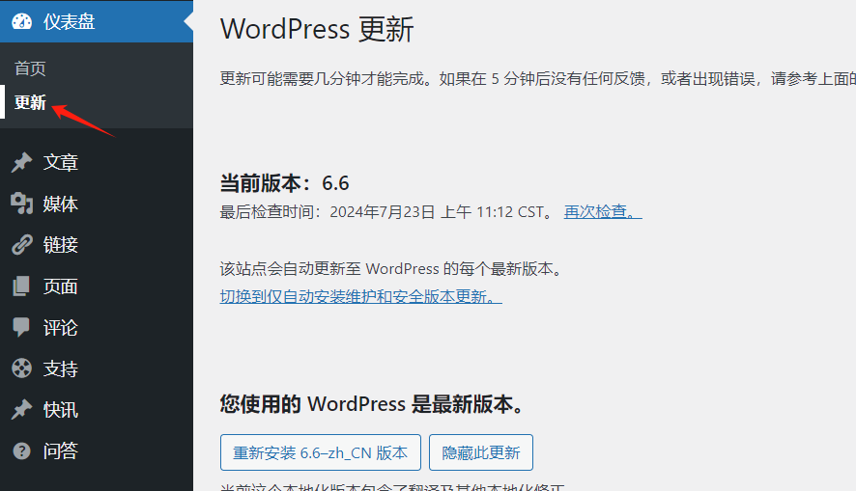Click 该站点会自动更新至 WordPress 的每个最新版本 text
This screenshot has height=491, width=856.
pos(391,269)
